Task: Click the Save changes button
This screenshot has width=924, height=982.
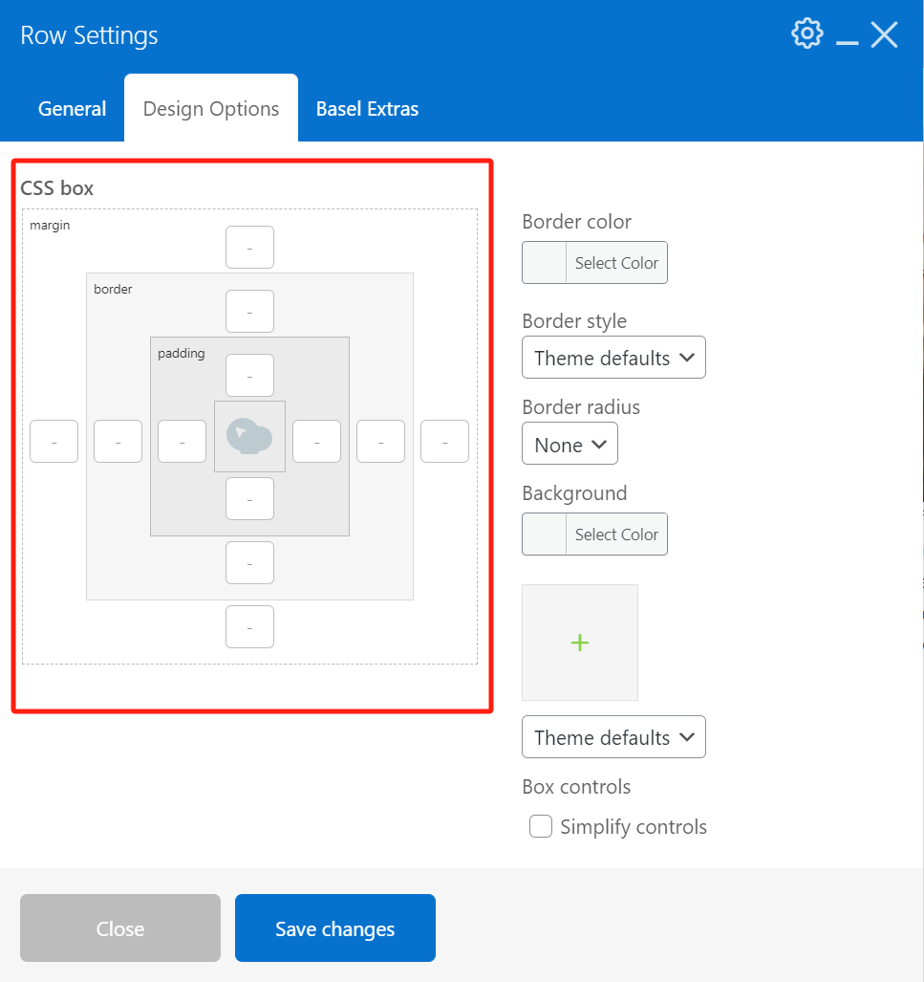Action: coord(334,928)
